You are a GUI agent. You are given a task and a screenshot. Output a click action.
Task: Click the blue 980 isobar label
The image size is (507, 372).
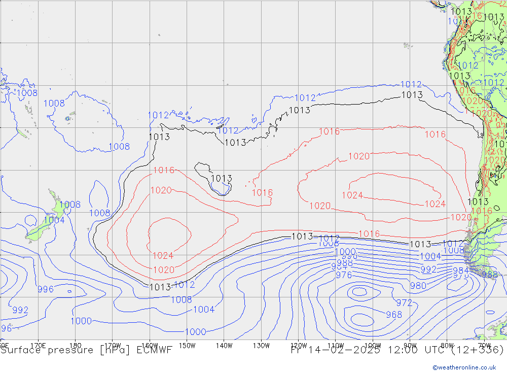tap(418, 286)
